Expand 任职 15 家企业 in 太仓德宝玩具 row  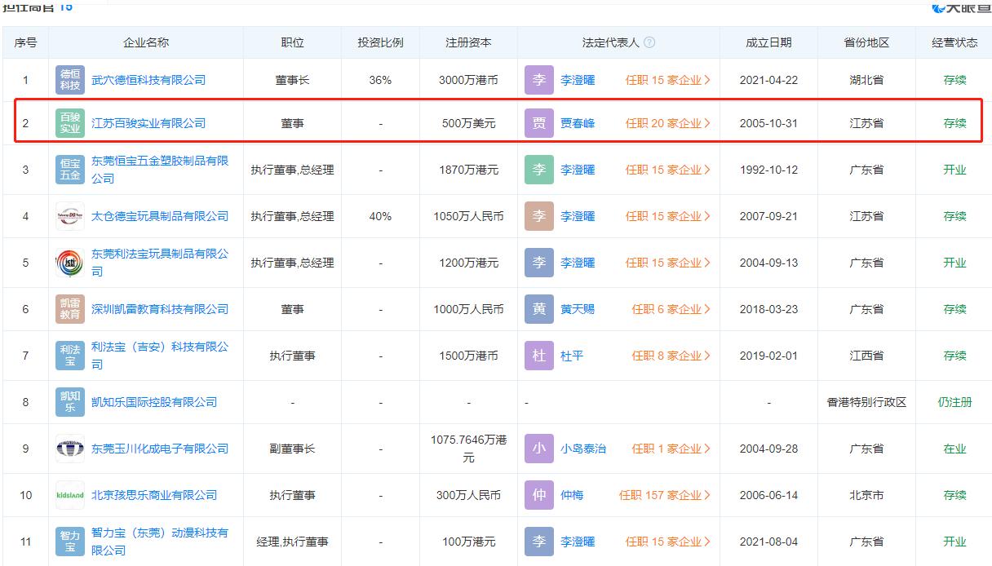click(668, 216)
